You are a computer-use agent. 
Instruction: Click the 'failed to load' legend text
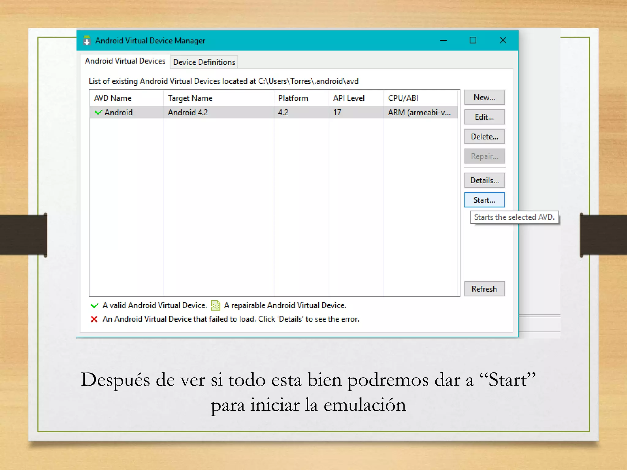(x=231, y=319)
